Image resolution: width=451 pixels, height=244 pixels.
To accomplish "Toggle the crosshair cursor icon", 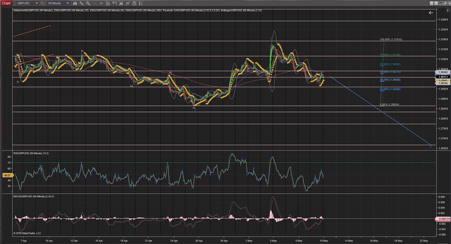I will [x=102, y=3].
